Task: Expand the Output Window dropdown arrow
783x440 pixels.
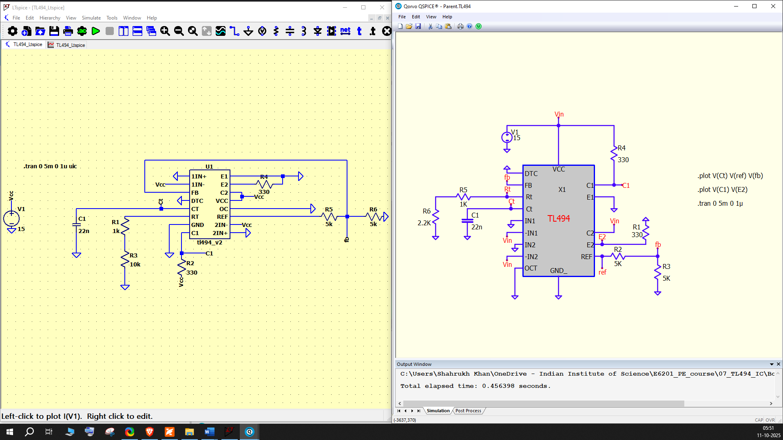Action: [x=772, y=364]
